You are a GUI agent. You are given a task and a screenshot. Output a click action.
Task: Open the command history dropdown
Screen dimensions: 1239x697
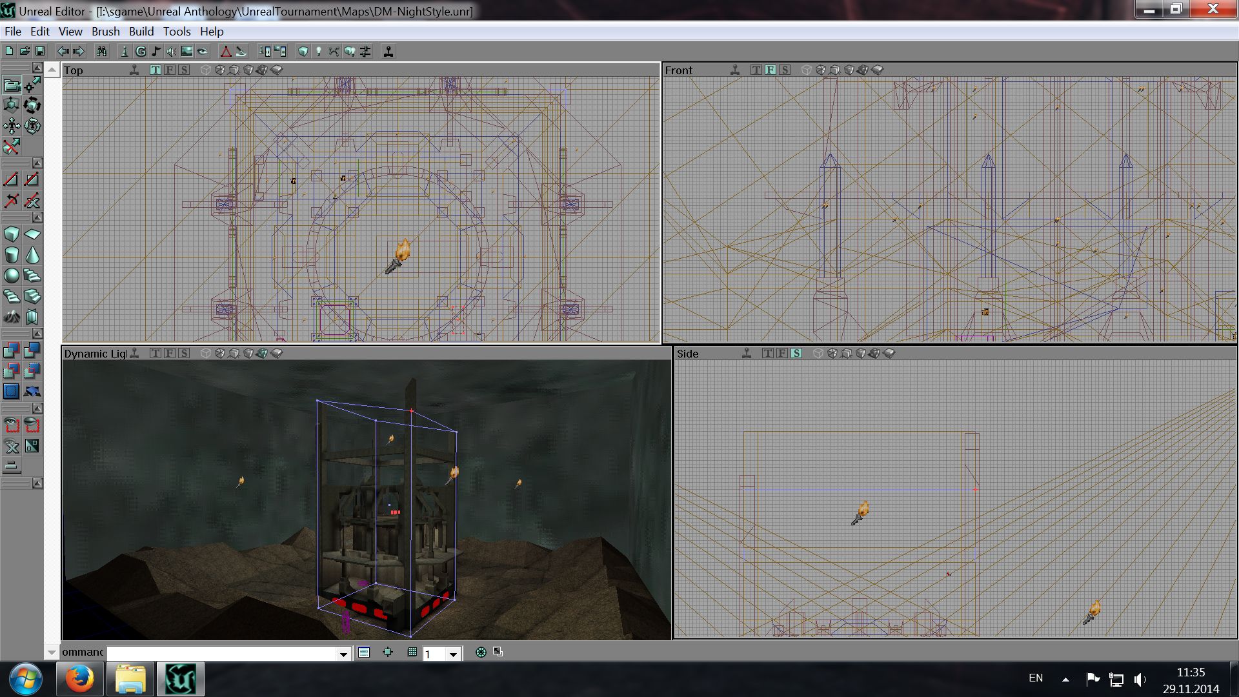pyautogui.click(x=343, y=654)
